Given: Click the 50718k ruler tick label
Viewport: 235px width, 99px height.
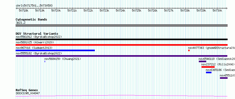Looking at the screenshot, I should pyautogui.click(x=23, y=11).
